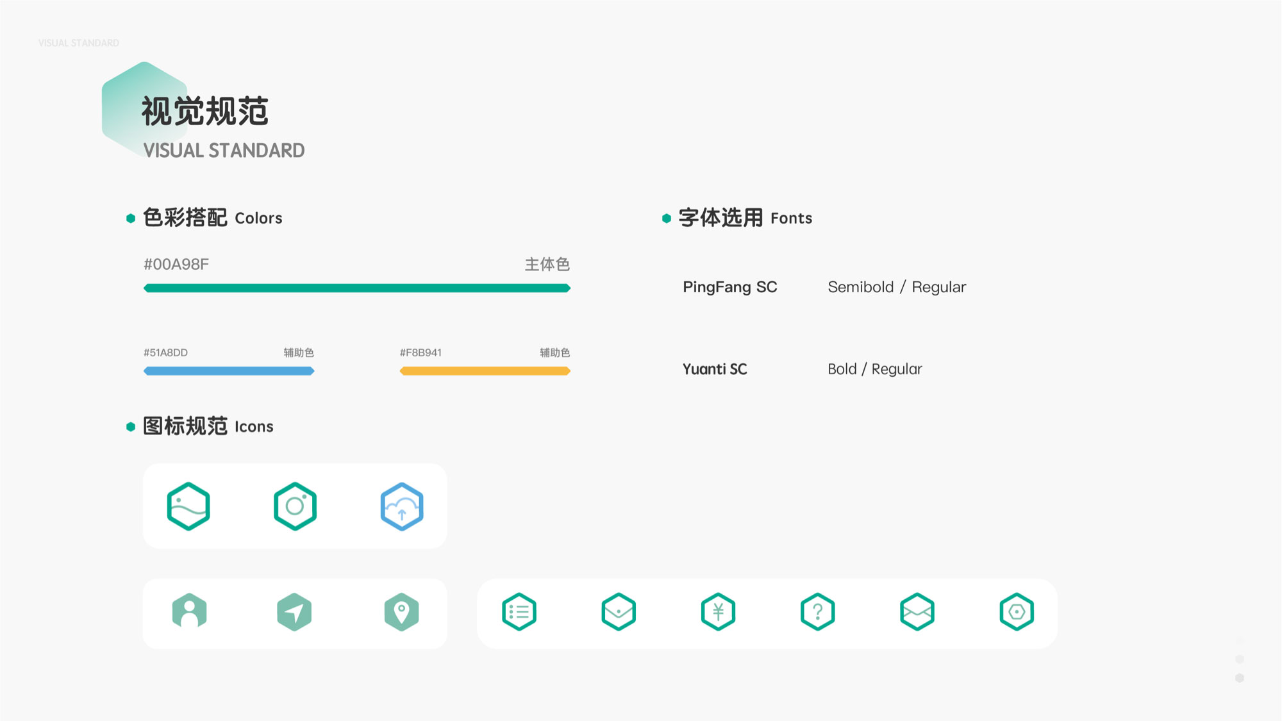Click the blue cloud upload icon
Viewport: 1282px width, 721px height.
402,506
